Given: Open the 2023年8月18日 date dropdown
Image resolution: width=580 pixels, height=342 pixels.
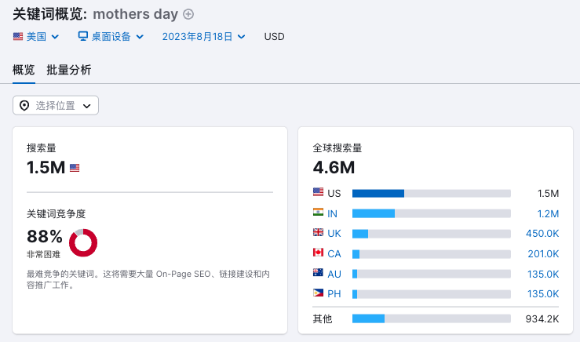Looking at the screenshot, I should (203, 36).
